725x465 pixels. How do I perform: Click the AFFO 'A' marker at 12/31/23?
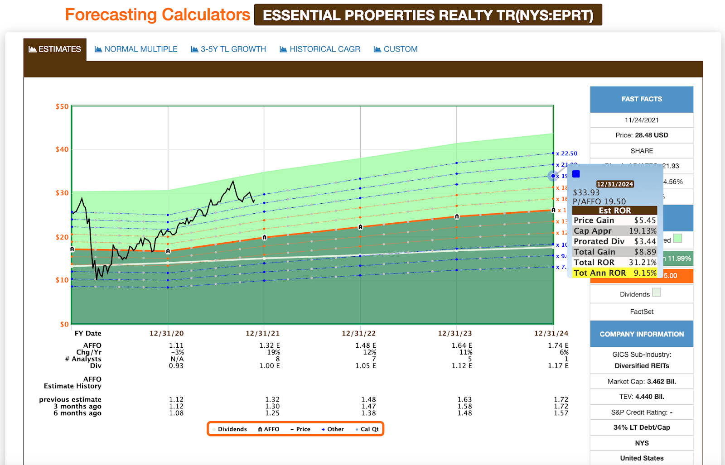tap(457, 216)
